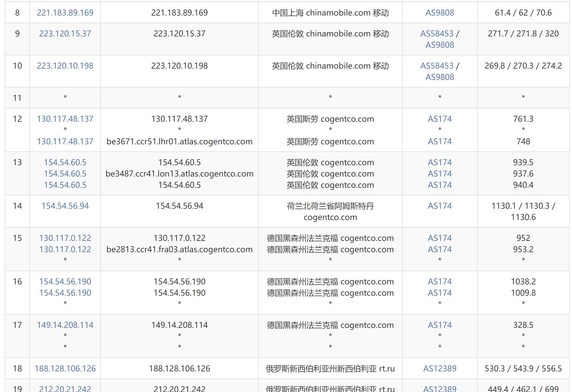Click AS58453 link in hop 9 row
572x392 pixels.
point(437,34)
